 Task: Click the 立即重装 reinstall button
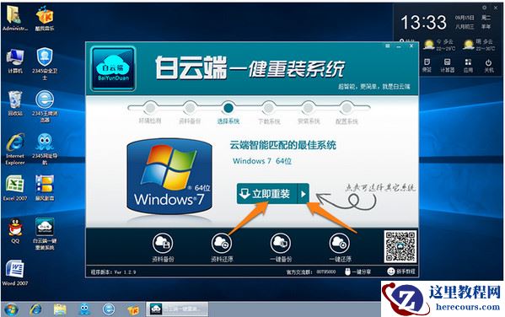(267, 194)
